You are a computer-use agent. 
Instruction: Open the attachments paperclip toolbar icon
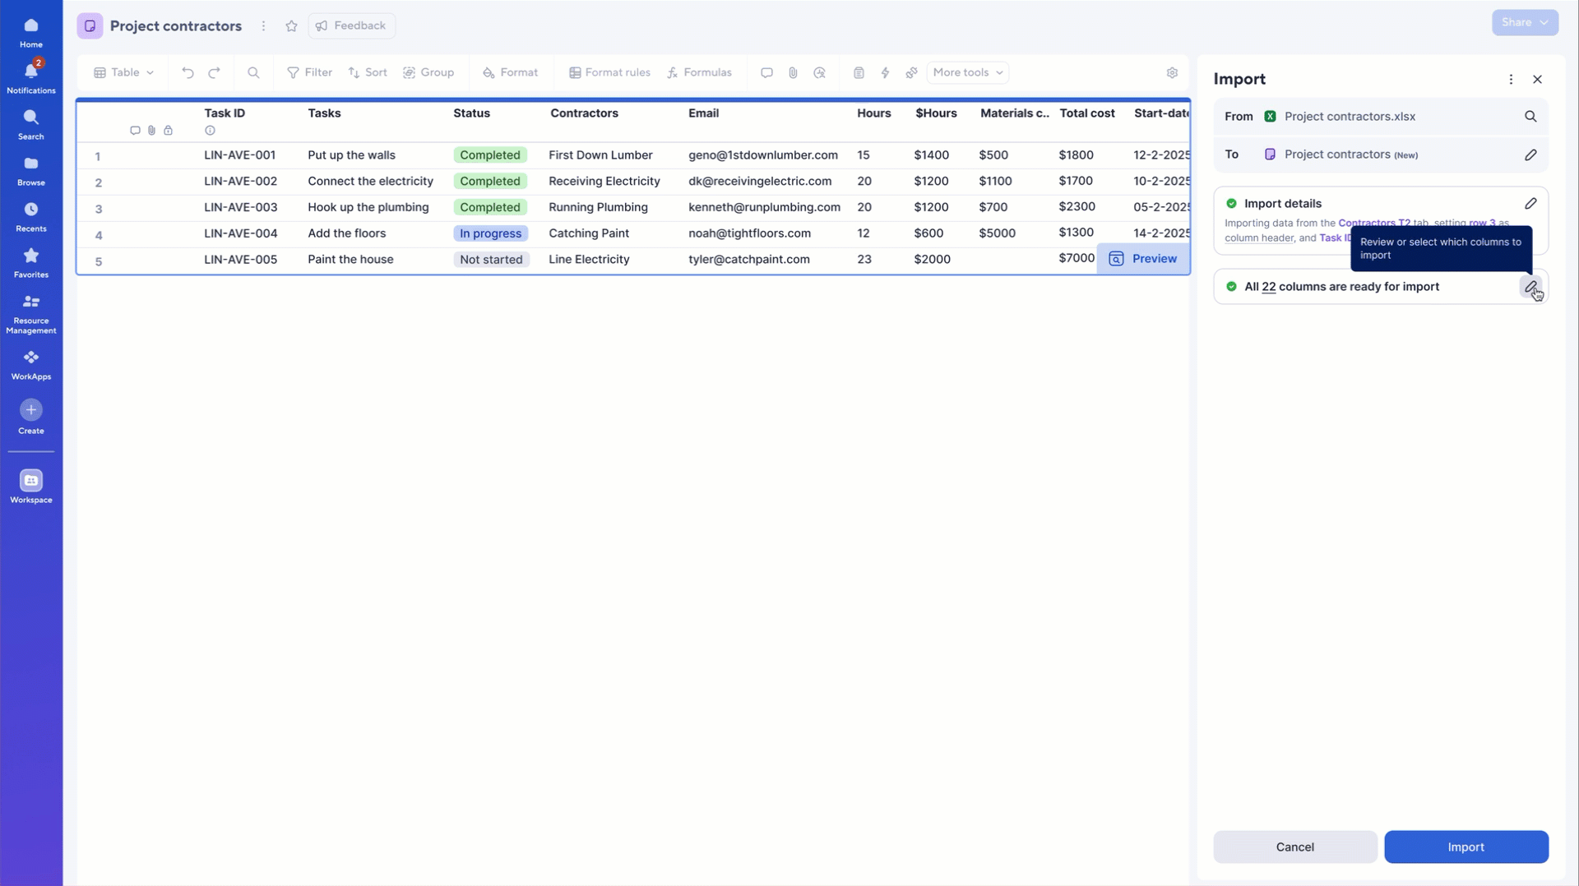793,73
